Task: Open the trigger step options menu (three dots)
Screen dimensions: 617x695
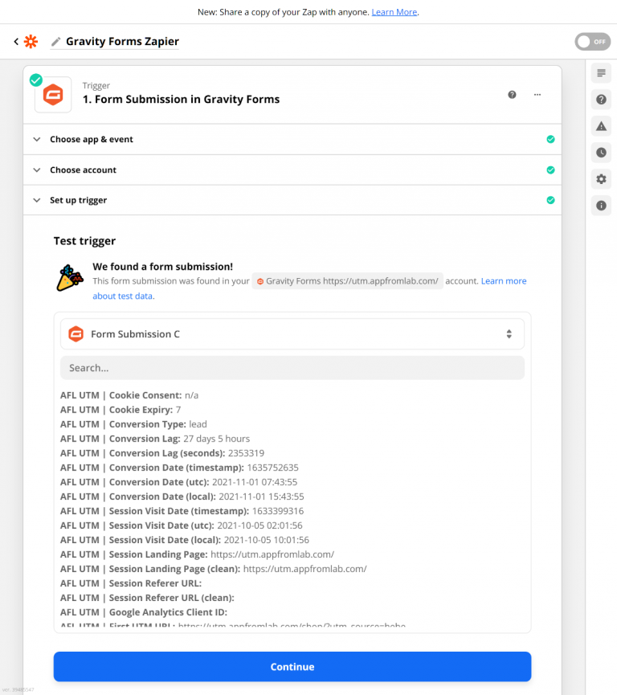Action: coord(537,95)
